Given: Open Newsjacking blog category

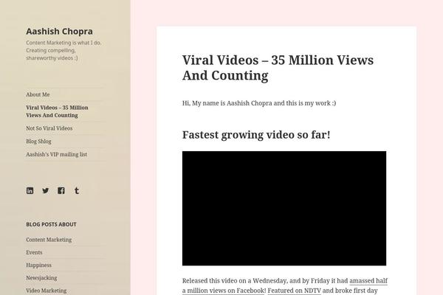Looking at the screenshot, I should (x=41, y=278).
